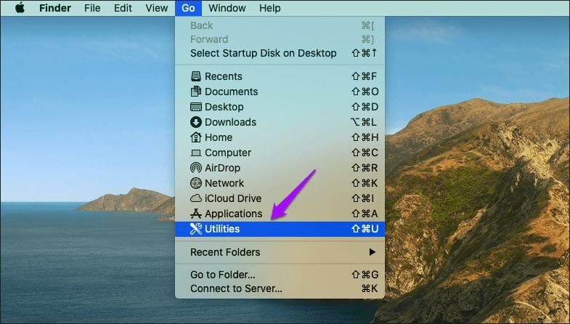Open the File menu
570x324 pixels.
[92, 8]
